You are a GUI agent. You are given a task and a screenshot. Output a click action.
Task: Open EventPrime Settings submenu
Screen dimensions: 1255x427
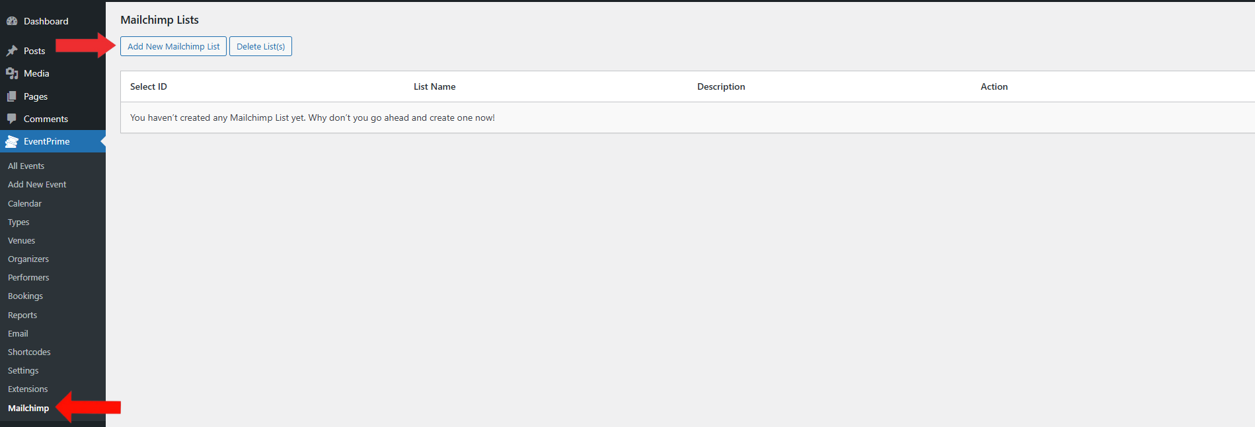coord(23,370)
